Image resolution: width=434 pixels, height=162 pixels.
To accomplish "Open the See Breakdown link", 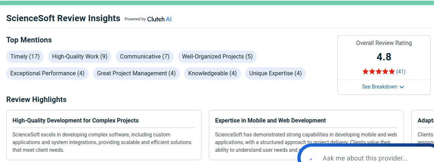I will 379,87.
